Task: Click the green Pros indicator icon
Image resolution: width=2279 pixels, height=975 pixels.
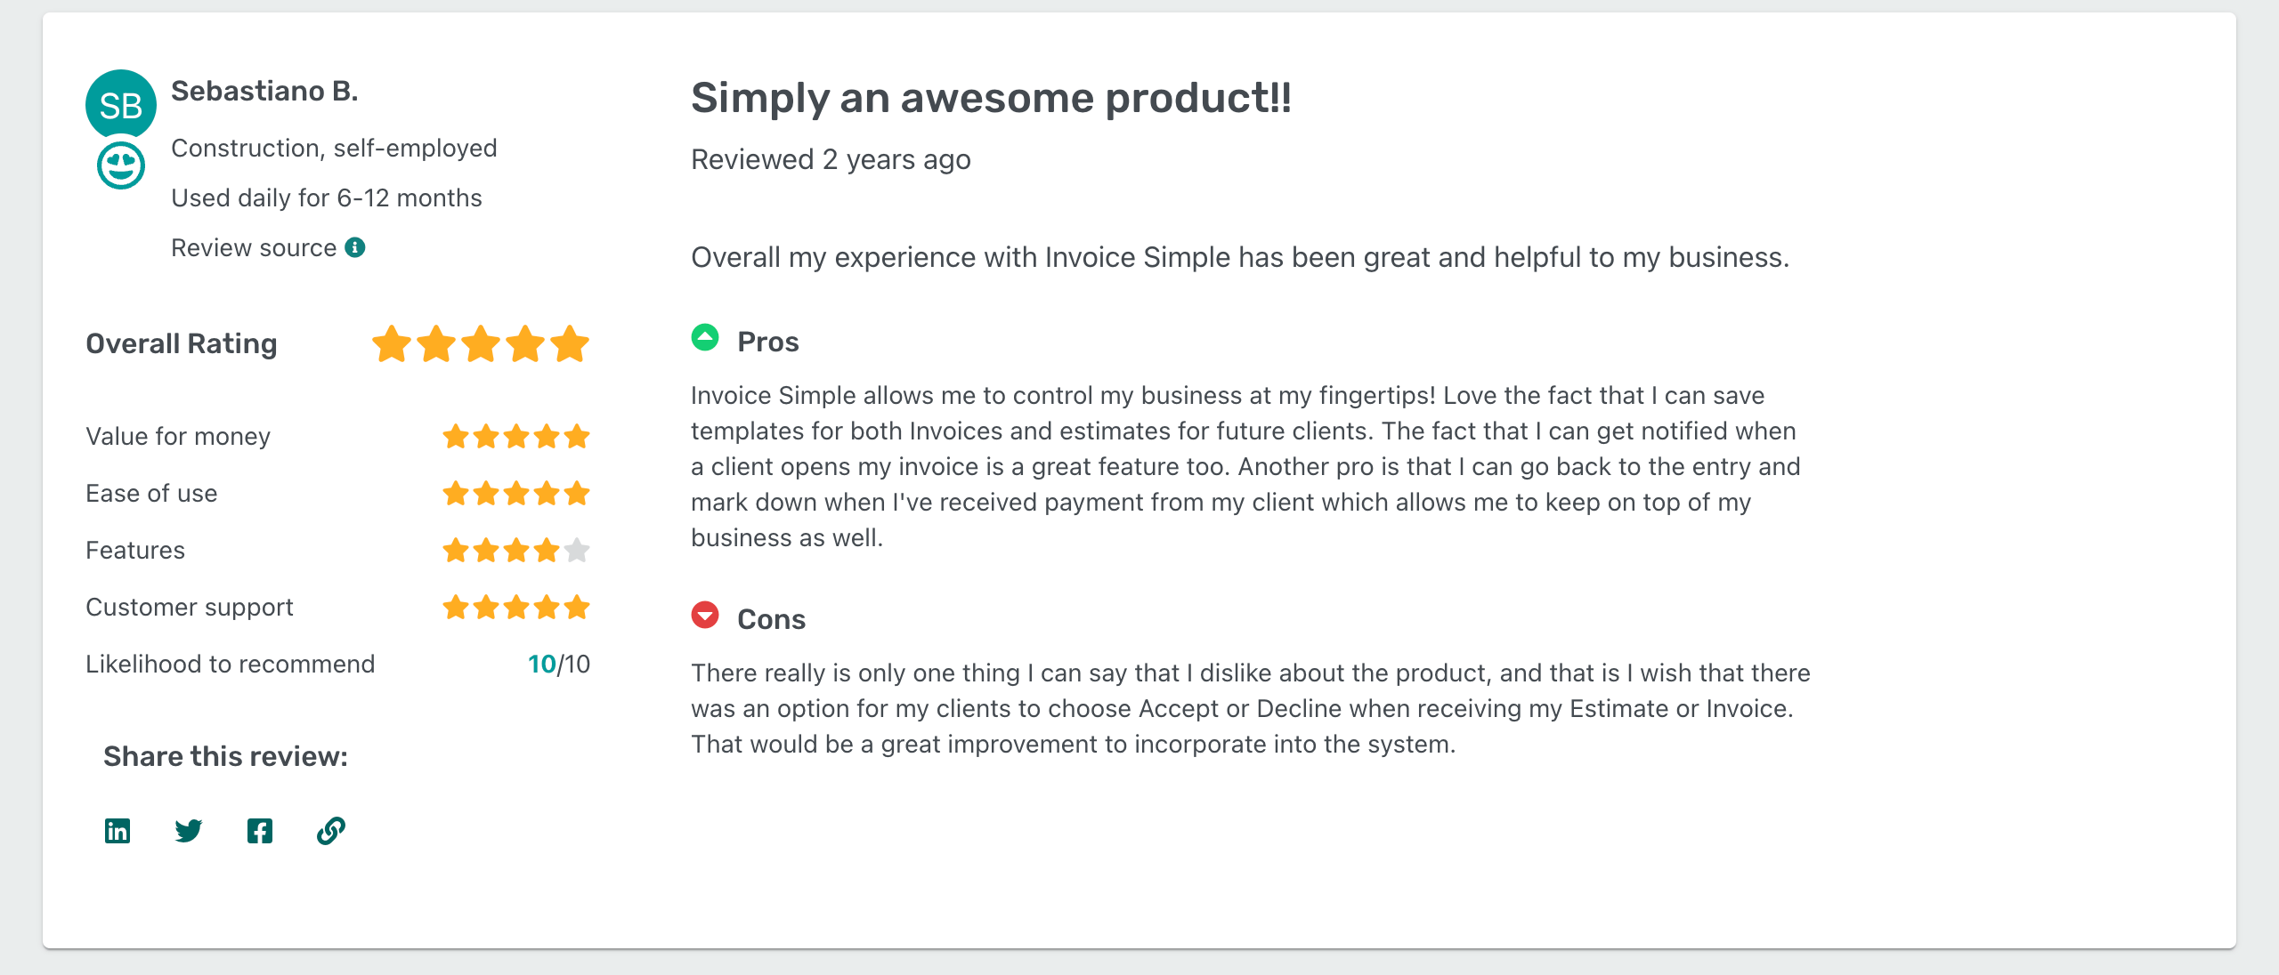Action: tap(704, 339)
